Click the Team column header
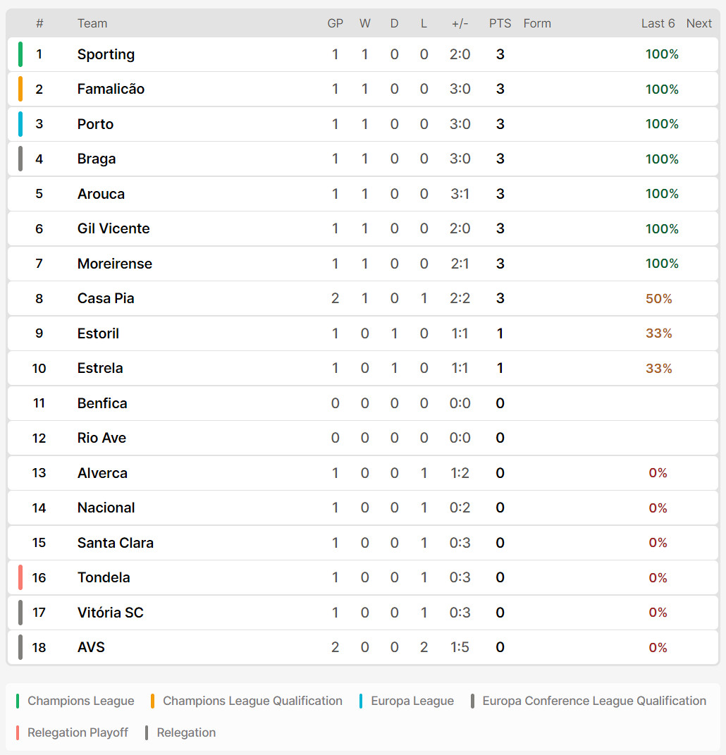726x755 pixels. coord(92,23)
